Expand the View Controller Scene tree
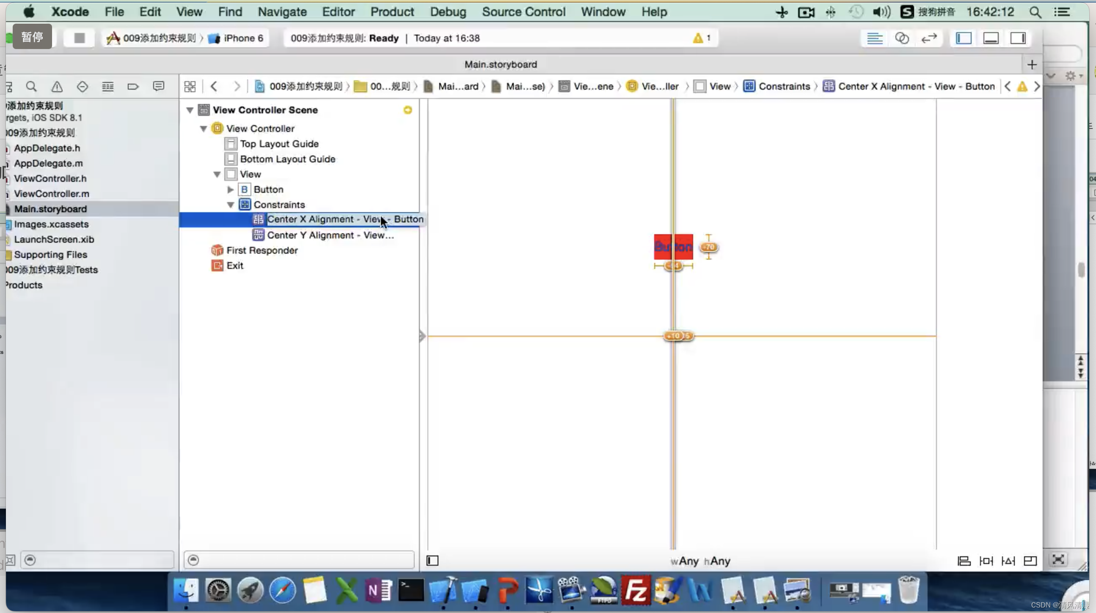Image resolution: width=1096 pixels, height=613 pixels. click(189, 110)
